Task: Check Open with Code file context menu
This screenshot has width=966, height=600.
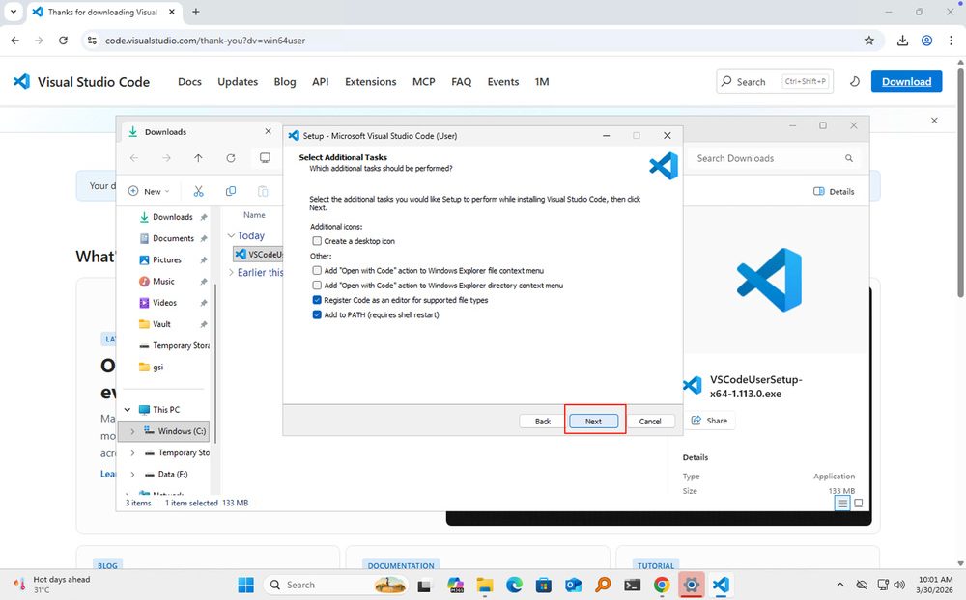Action: [x=317, y=271]
